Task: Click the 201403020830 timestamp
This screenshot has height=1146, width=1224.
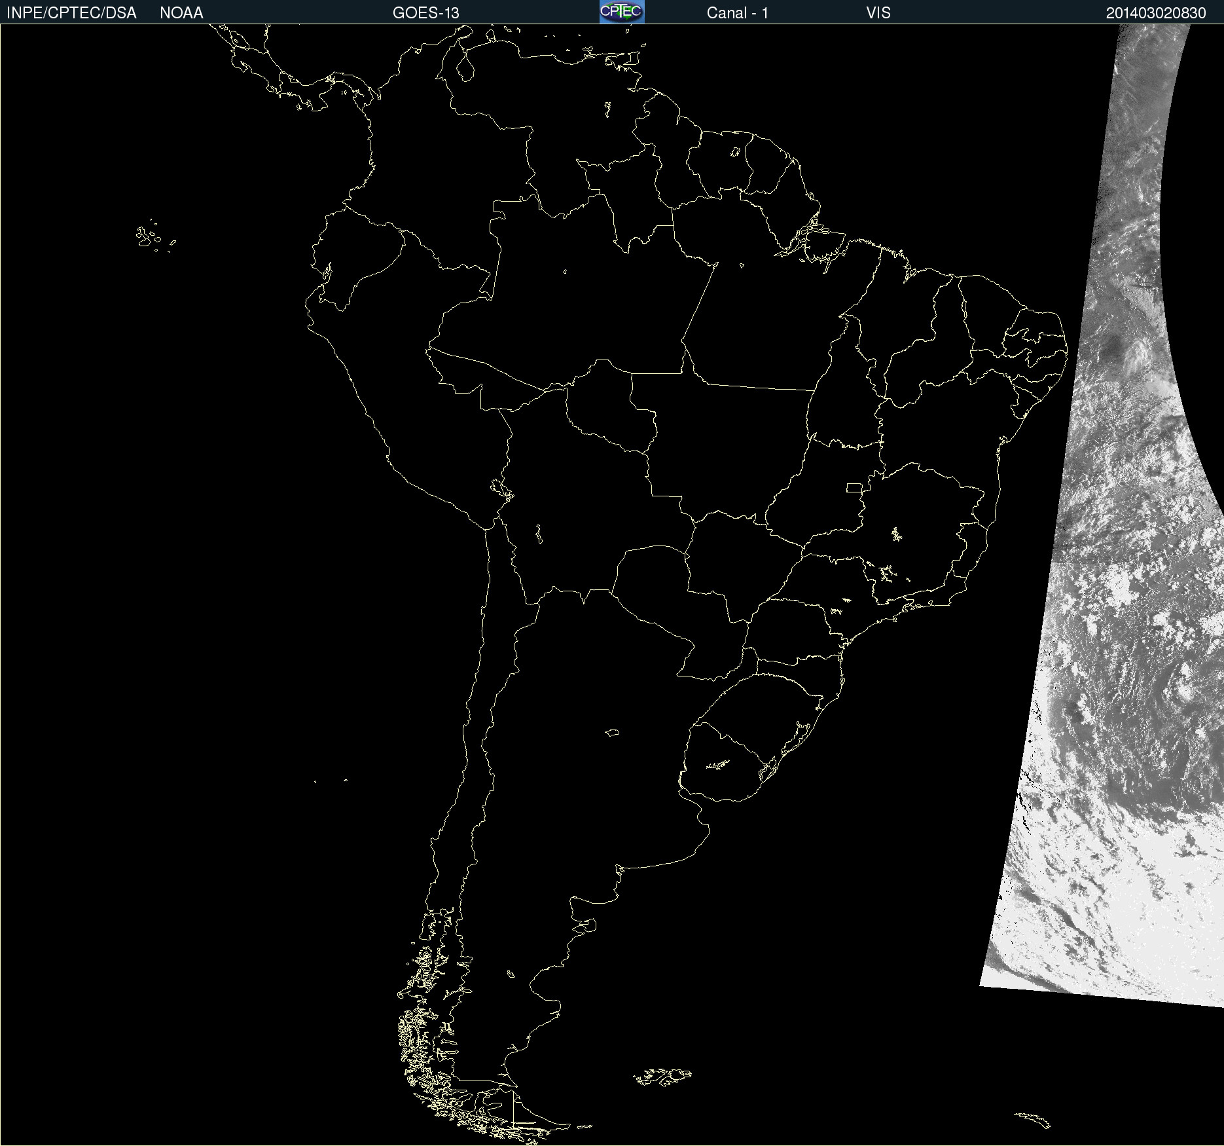Action: click(x=1155, y=13)
